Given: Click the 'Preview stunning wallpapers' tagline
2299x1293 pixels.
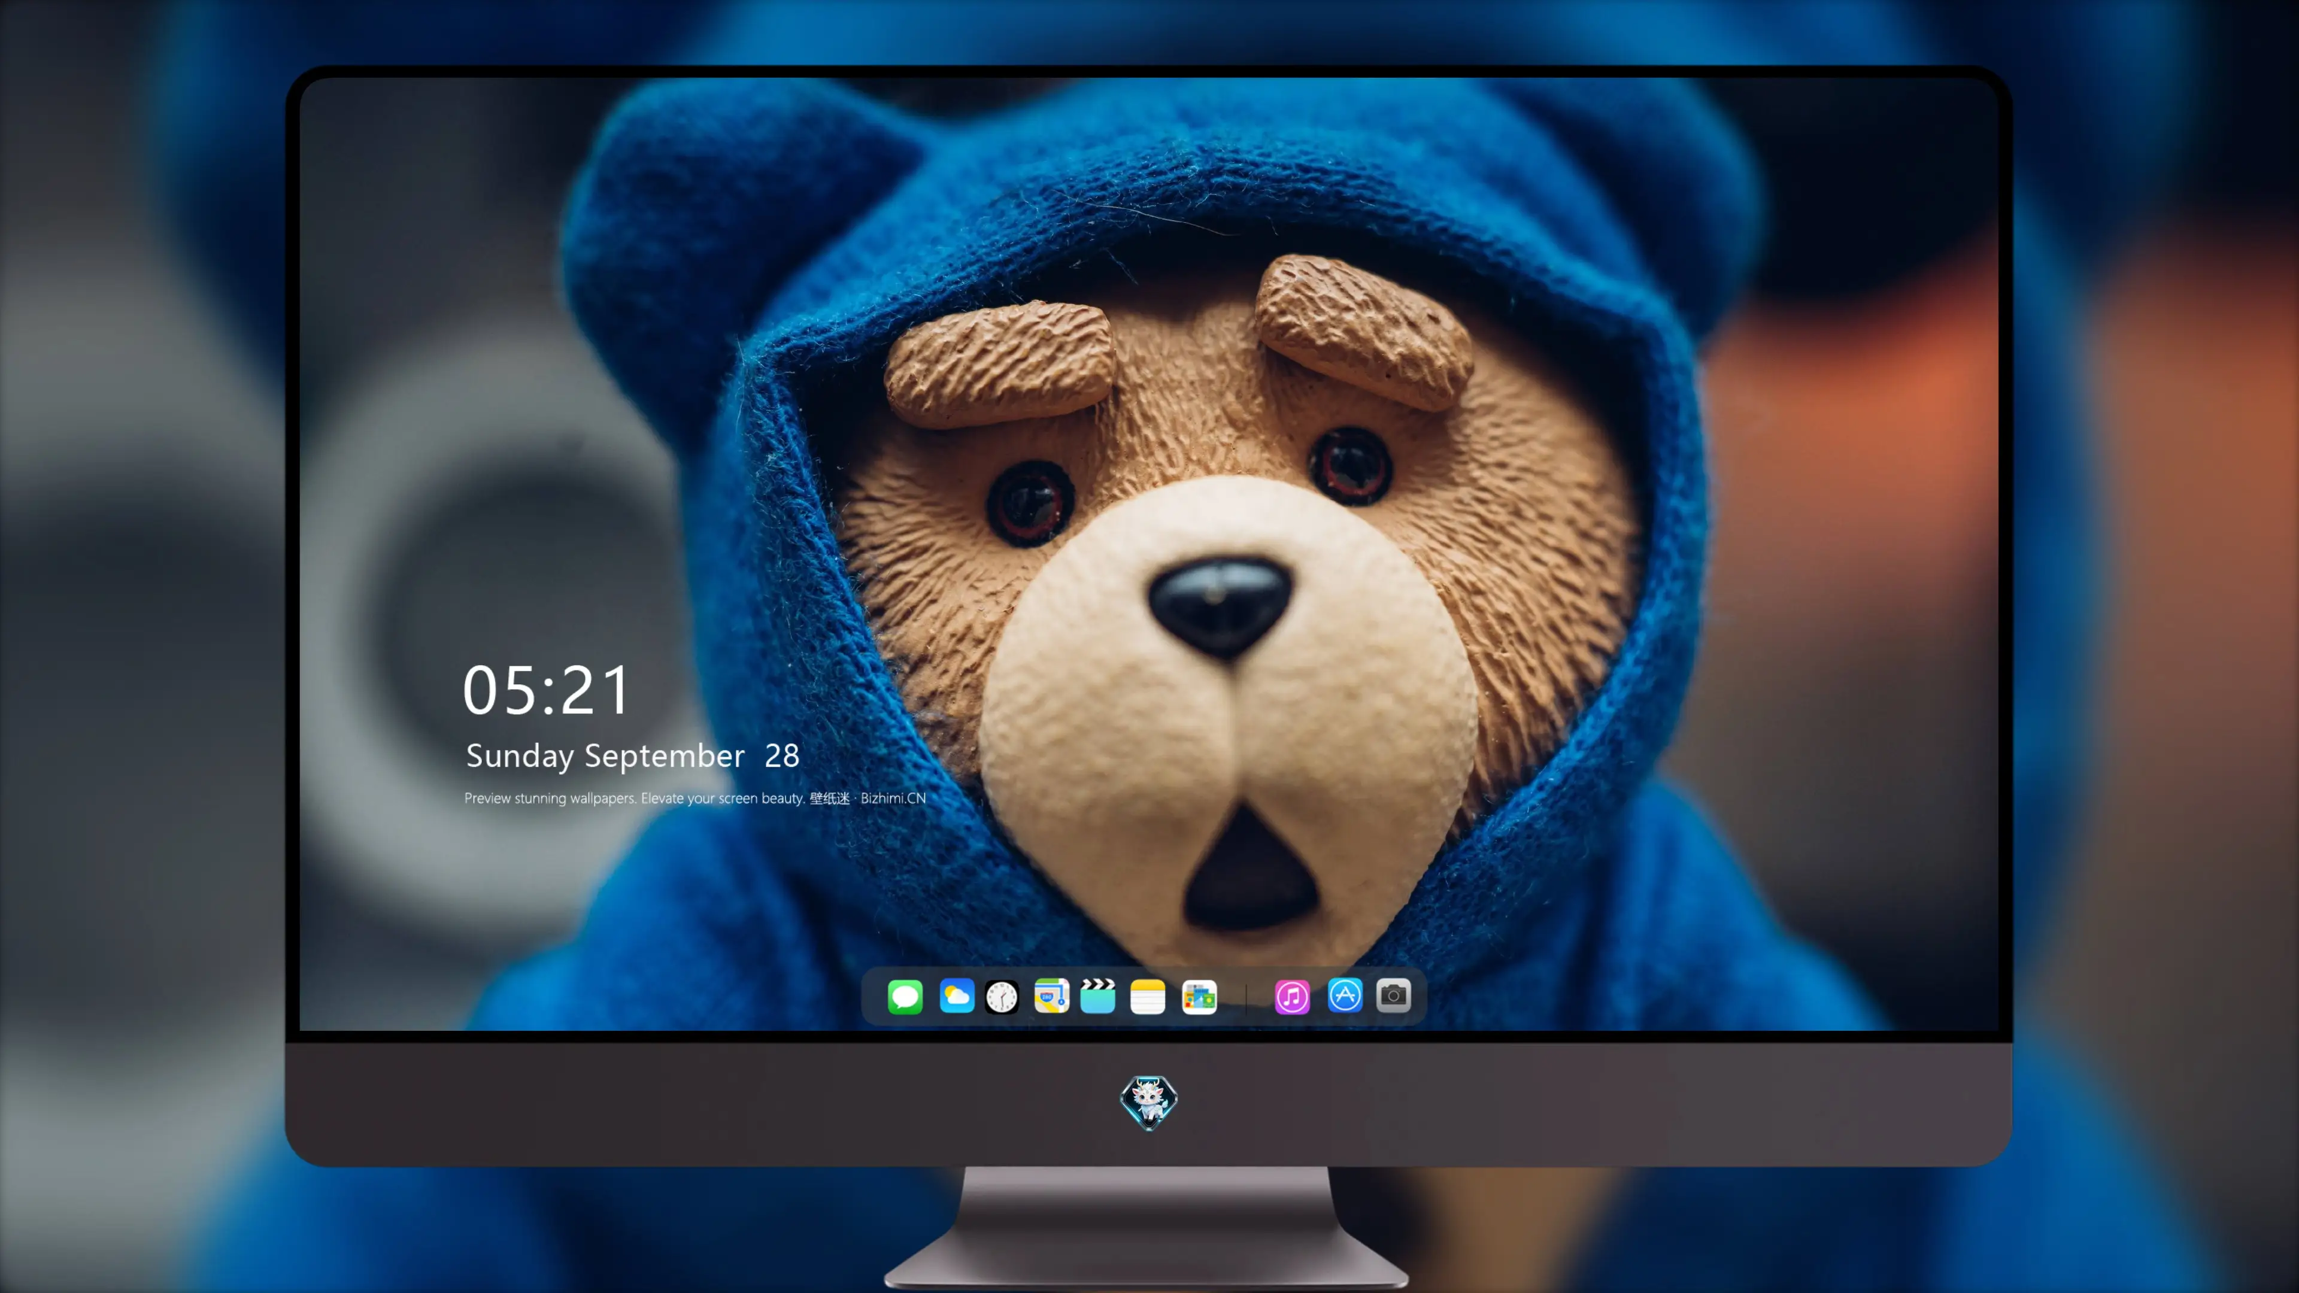Looking at the screenshot, I should [695, 798].
